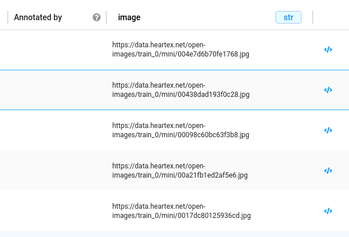Click Annotated by cell for the 00438dad193f0c28.jpg row
The image size is (349, 237).
coord(53,90)
